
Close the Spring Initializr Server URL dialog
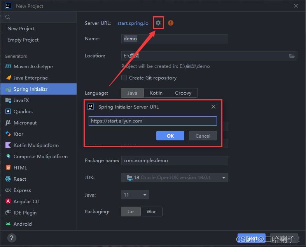tap(213, 107)
